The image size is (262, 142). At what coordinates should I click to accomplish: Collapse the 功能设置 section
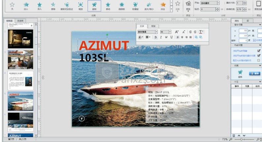[260, 45]
